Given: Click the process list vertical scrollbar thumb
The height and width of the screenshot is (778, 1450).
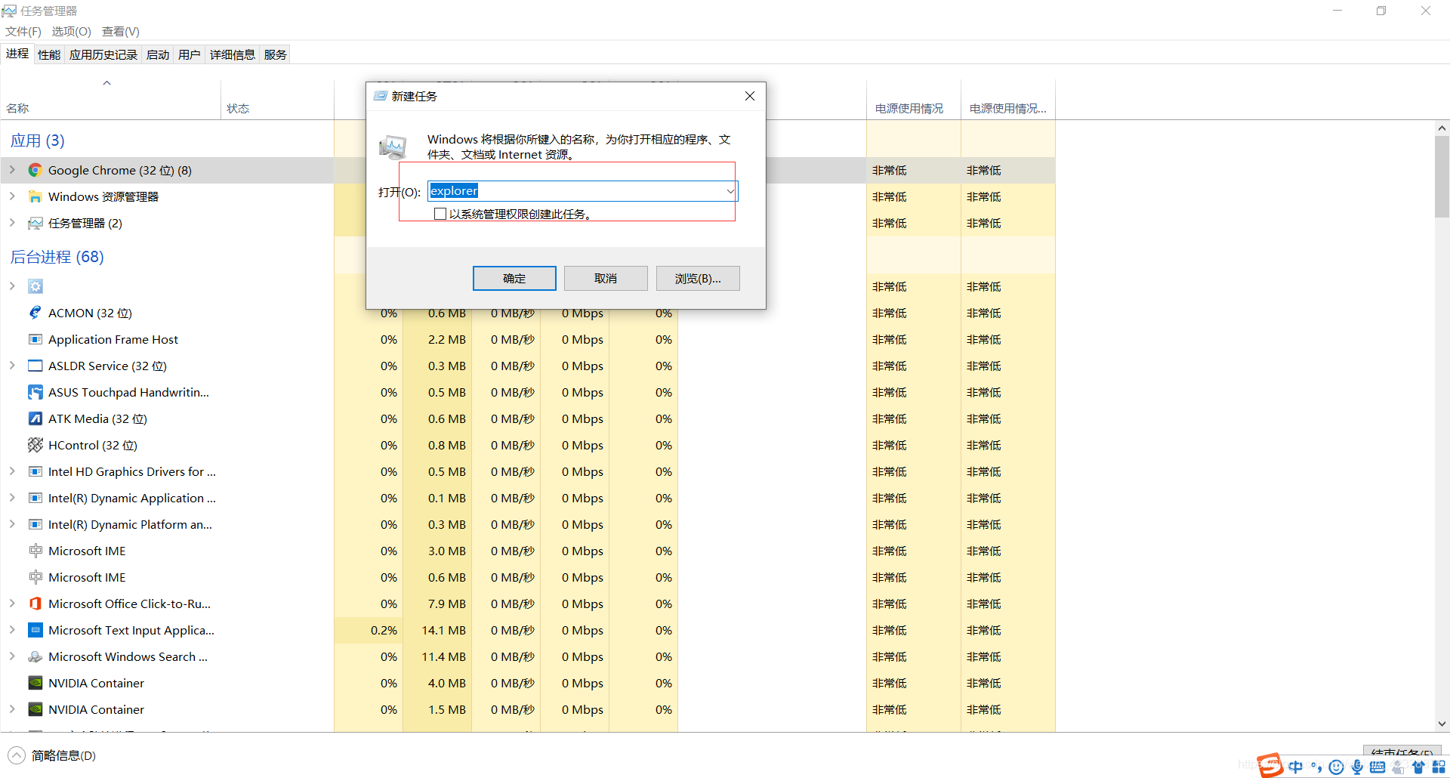Looking at the screenshot, I should click(1442, 177).
